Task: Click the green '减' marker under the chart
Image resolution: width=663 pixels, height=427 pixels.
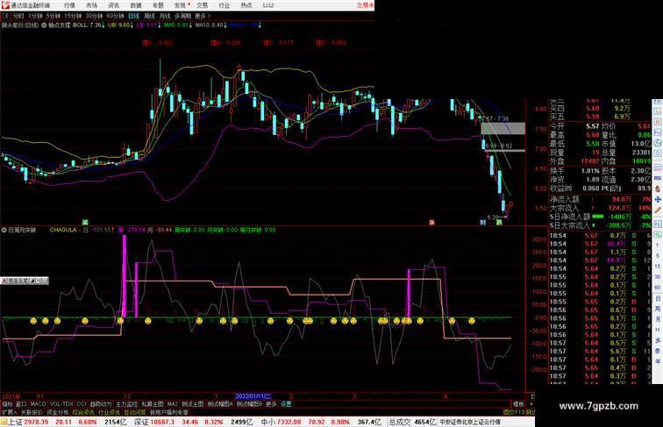Action: tap(85, 222)
